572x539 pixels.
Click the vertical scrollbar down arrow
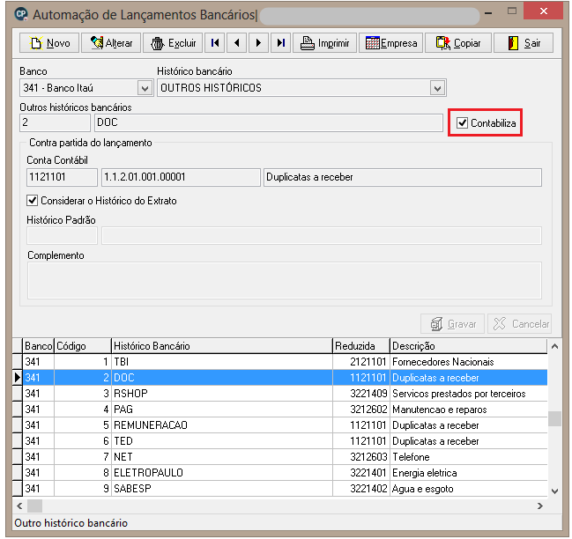pyautogui.click(x=555, y=491)
